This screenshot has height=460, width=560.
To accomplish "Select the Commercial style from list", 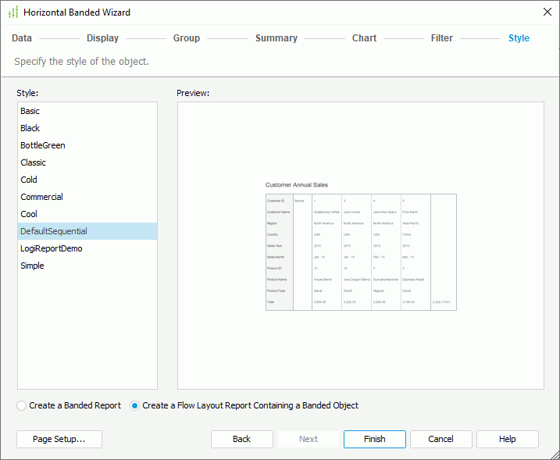I will [42, 197].
